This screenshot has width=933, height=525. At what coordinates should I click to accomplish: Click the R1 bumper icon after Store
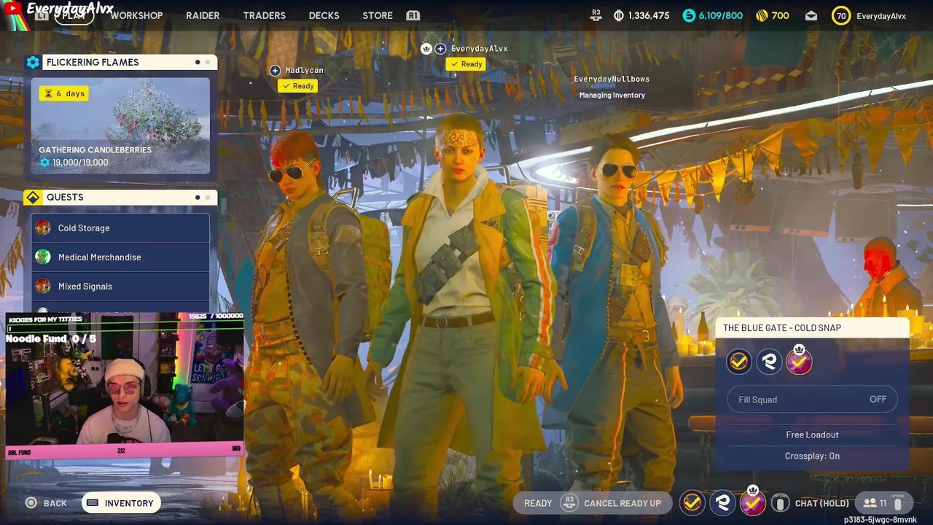413,15
